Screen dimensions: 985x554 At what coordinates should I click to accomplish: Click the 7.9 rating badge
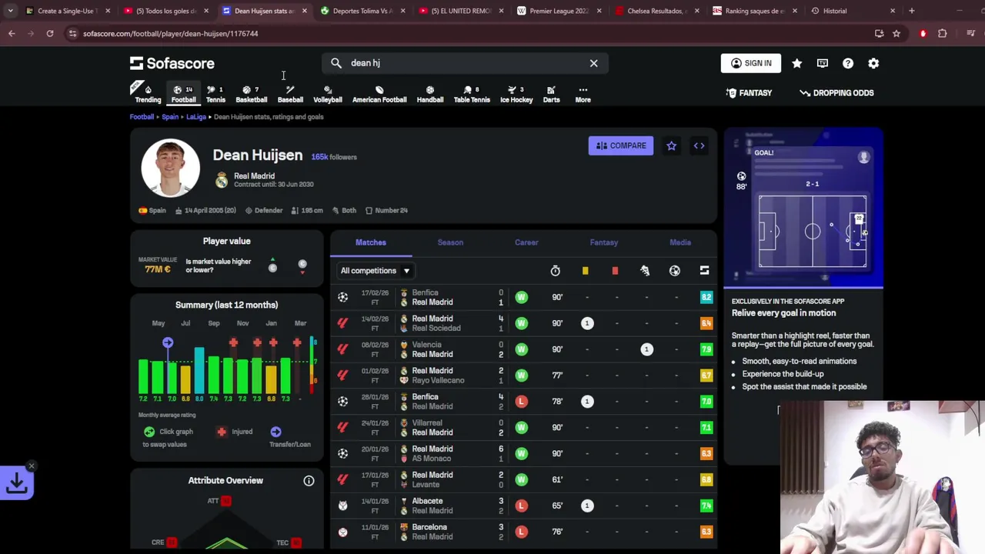(x=706, y=349)
